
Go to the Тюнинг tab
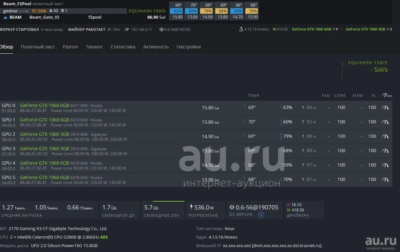tap(94, 47)
